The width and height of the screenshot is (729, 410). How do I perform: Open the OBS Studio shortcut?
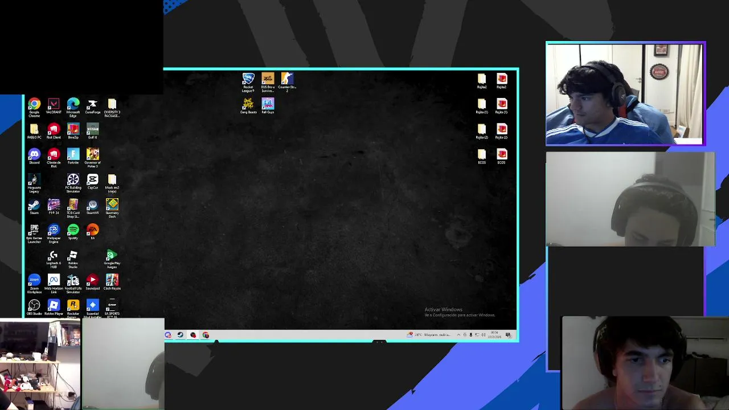34,307
